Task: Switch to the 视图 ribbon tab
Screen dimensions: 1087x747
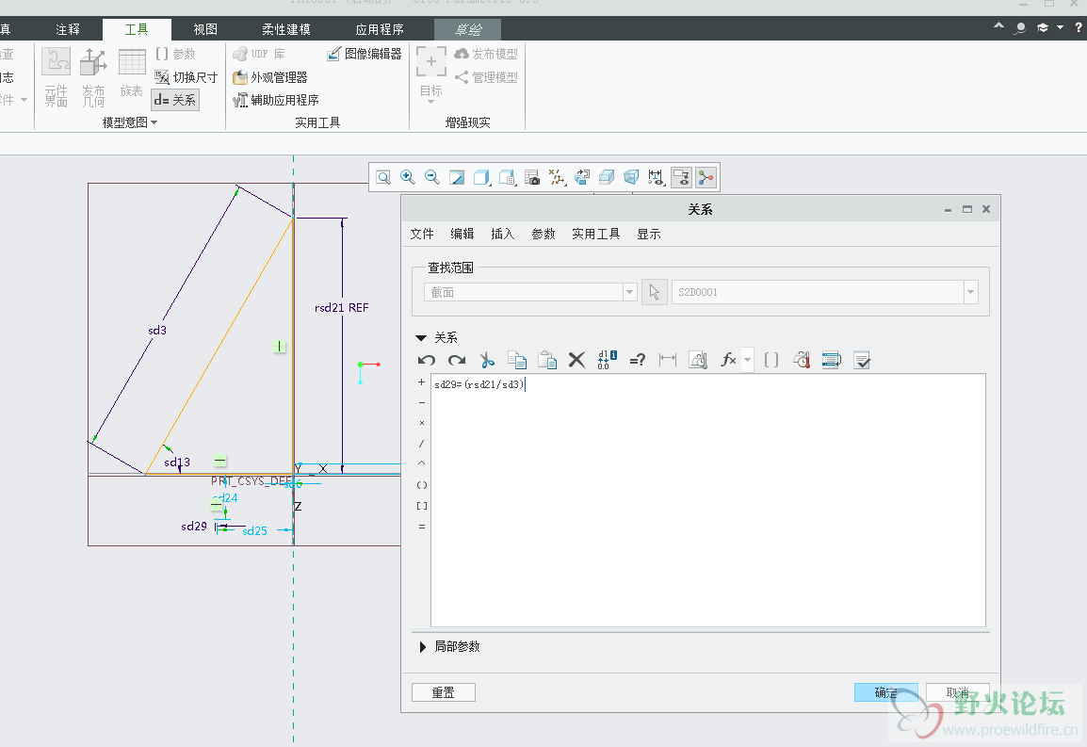Action: coord(205,29)
